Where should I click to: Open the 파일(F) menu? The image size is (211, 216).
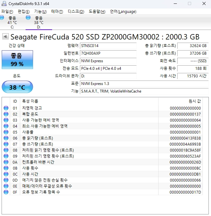(x=7, y=12)
